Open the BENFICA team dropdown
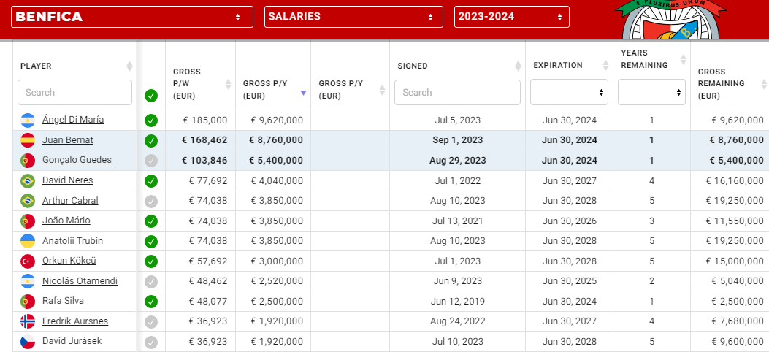Image resolution: width=769 pixels, height=352 pixels. click(132, 17)
